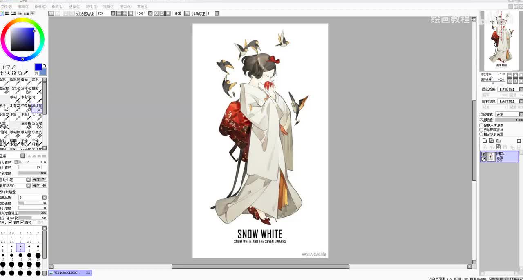This screenshot has width=523, height=280.
Task: Reset canvas rotation in top toolbar
Action: [x=168, y=13]
